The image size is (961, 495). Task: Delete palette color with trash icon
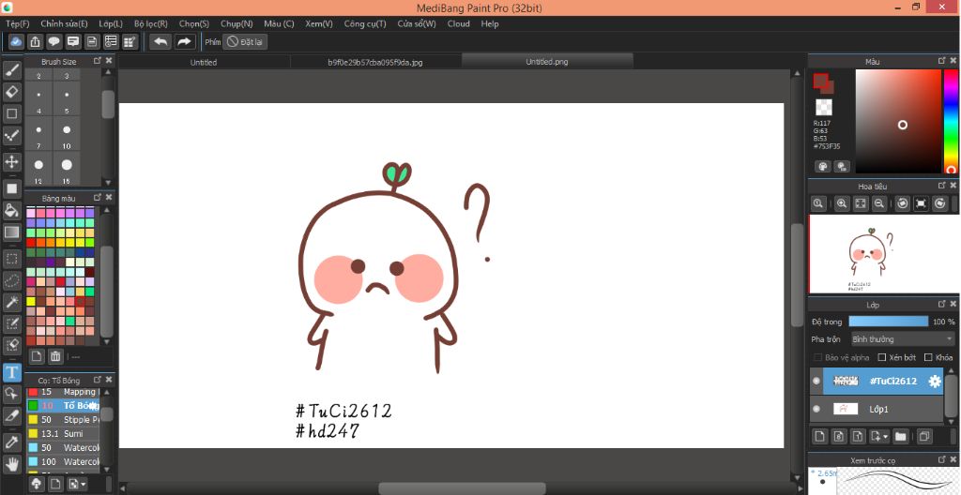55,356
